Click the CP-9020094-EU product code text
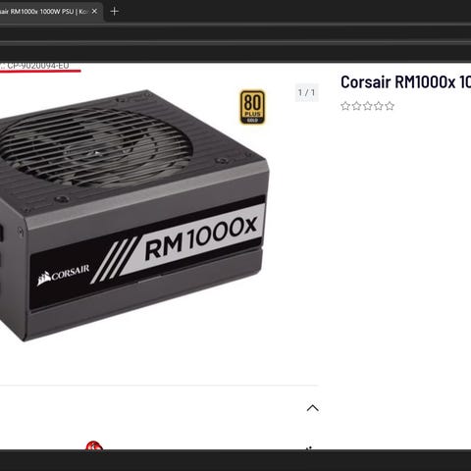 click(38, 66)
